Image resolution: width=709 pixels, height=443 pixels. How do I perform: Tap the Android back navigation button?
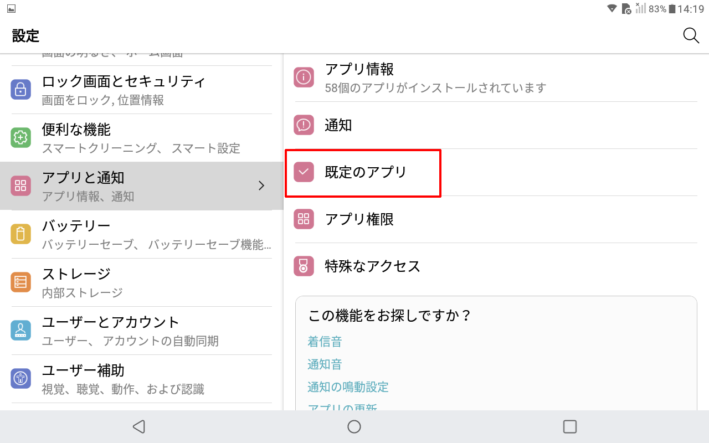(x=139, y=426)
